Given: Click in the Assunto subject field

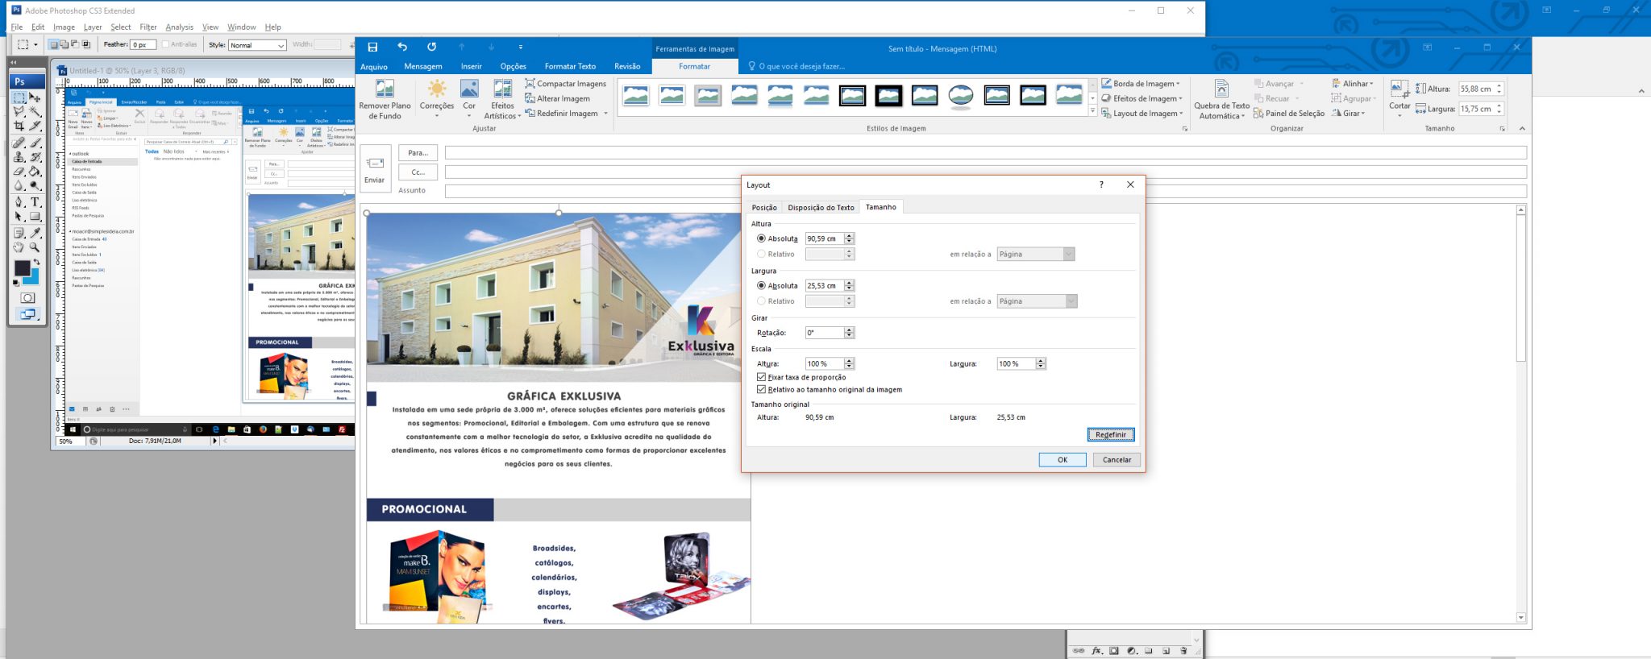Looking at the screenshot, I should pos(985,191).
